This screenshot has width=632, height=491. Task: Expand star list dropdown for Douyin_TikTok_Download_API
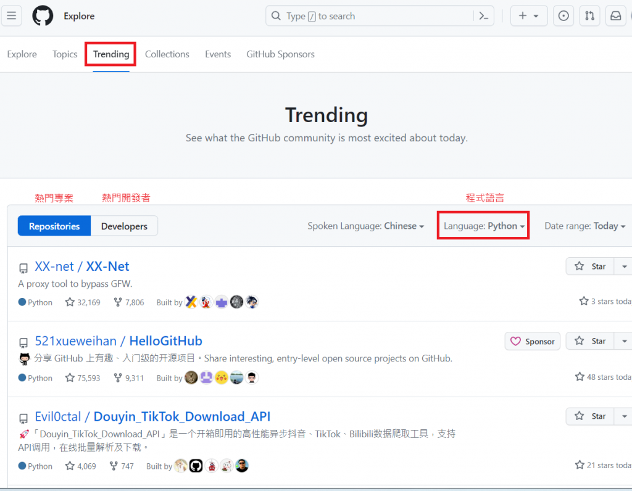[623, 416]
